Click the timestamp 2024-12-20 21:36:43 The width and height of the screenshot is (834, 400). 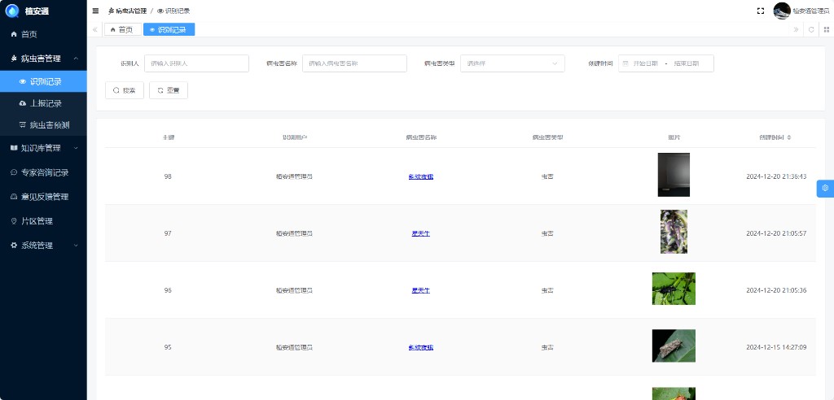click(776, 176)
